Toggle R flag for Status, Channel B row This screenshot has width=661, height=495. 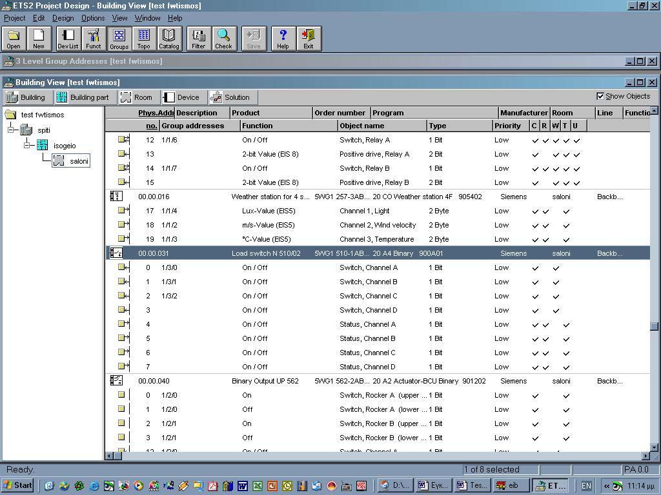point(545,339)
